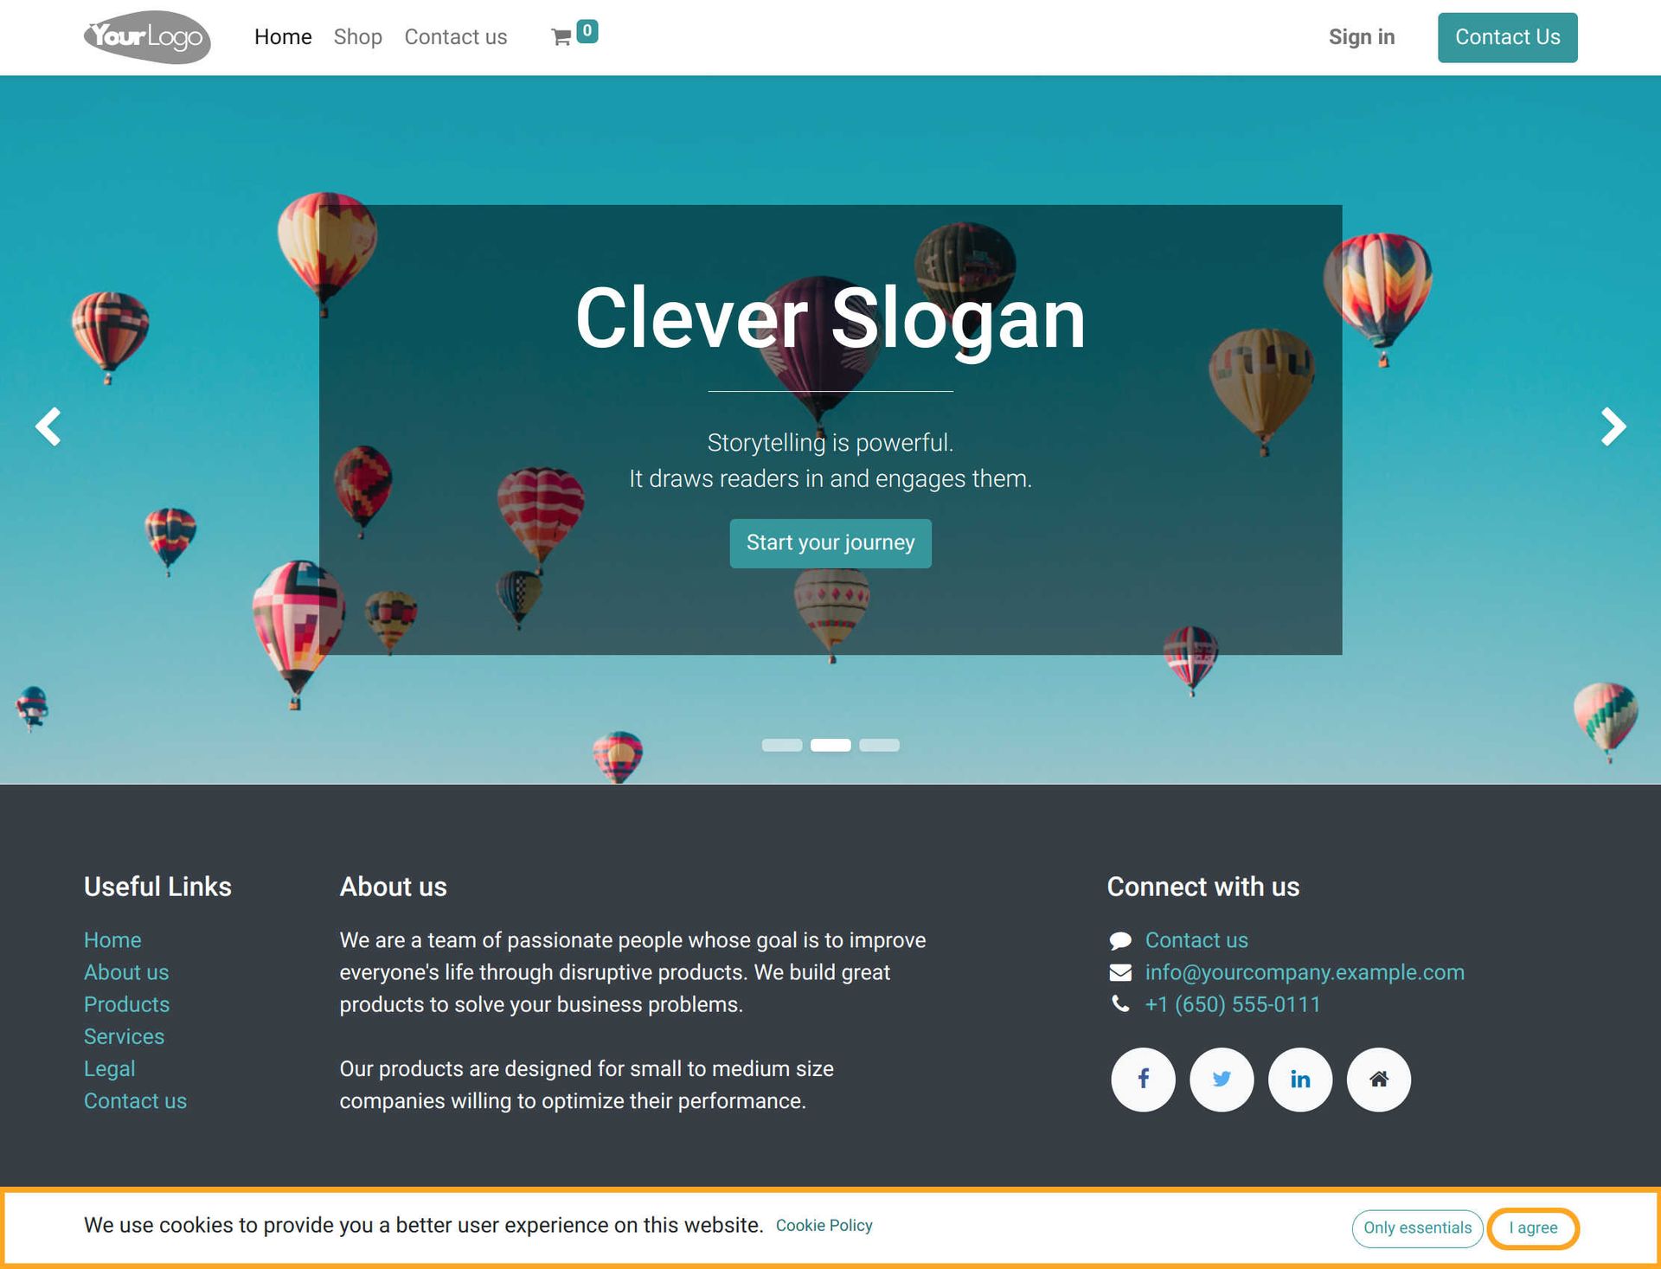The width and height of the screenshot is (1661, 1269).
Task: Open the Shop menu item
Action: (356, 37)
